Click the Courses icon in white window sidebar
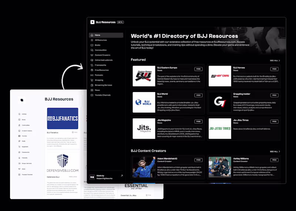 pos(19,136)
